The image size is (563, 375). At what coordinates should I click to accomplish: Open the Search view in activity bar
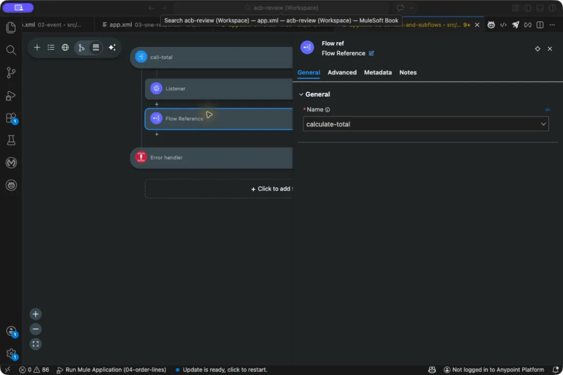11,50
